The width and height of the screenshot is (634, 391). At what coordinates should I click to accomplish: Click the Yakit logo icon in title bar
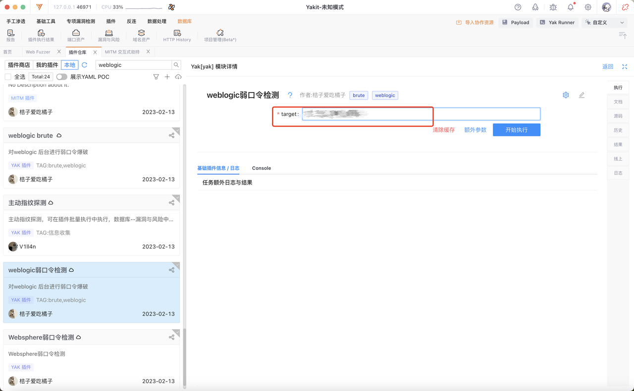pyautogui.click(x=39, y=7)
